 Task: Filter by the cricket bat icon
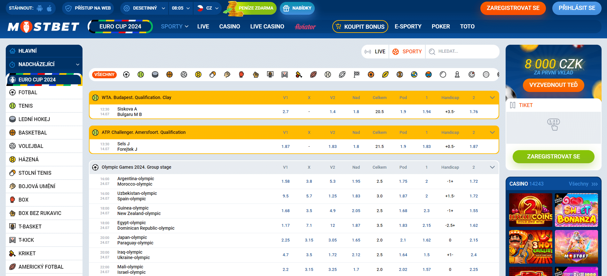tap(299, 74)
